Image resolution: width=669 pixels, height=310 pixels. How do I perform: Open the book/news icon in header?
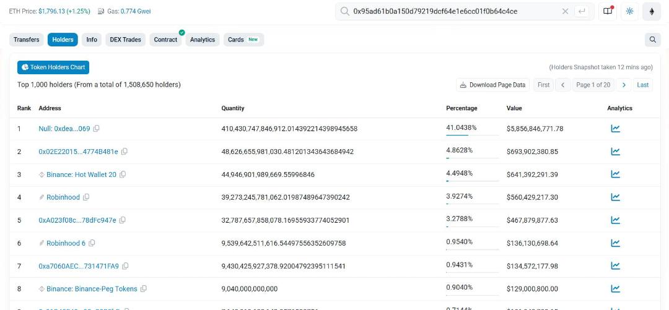608,12
